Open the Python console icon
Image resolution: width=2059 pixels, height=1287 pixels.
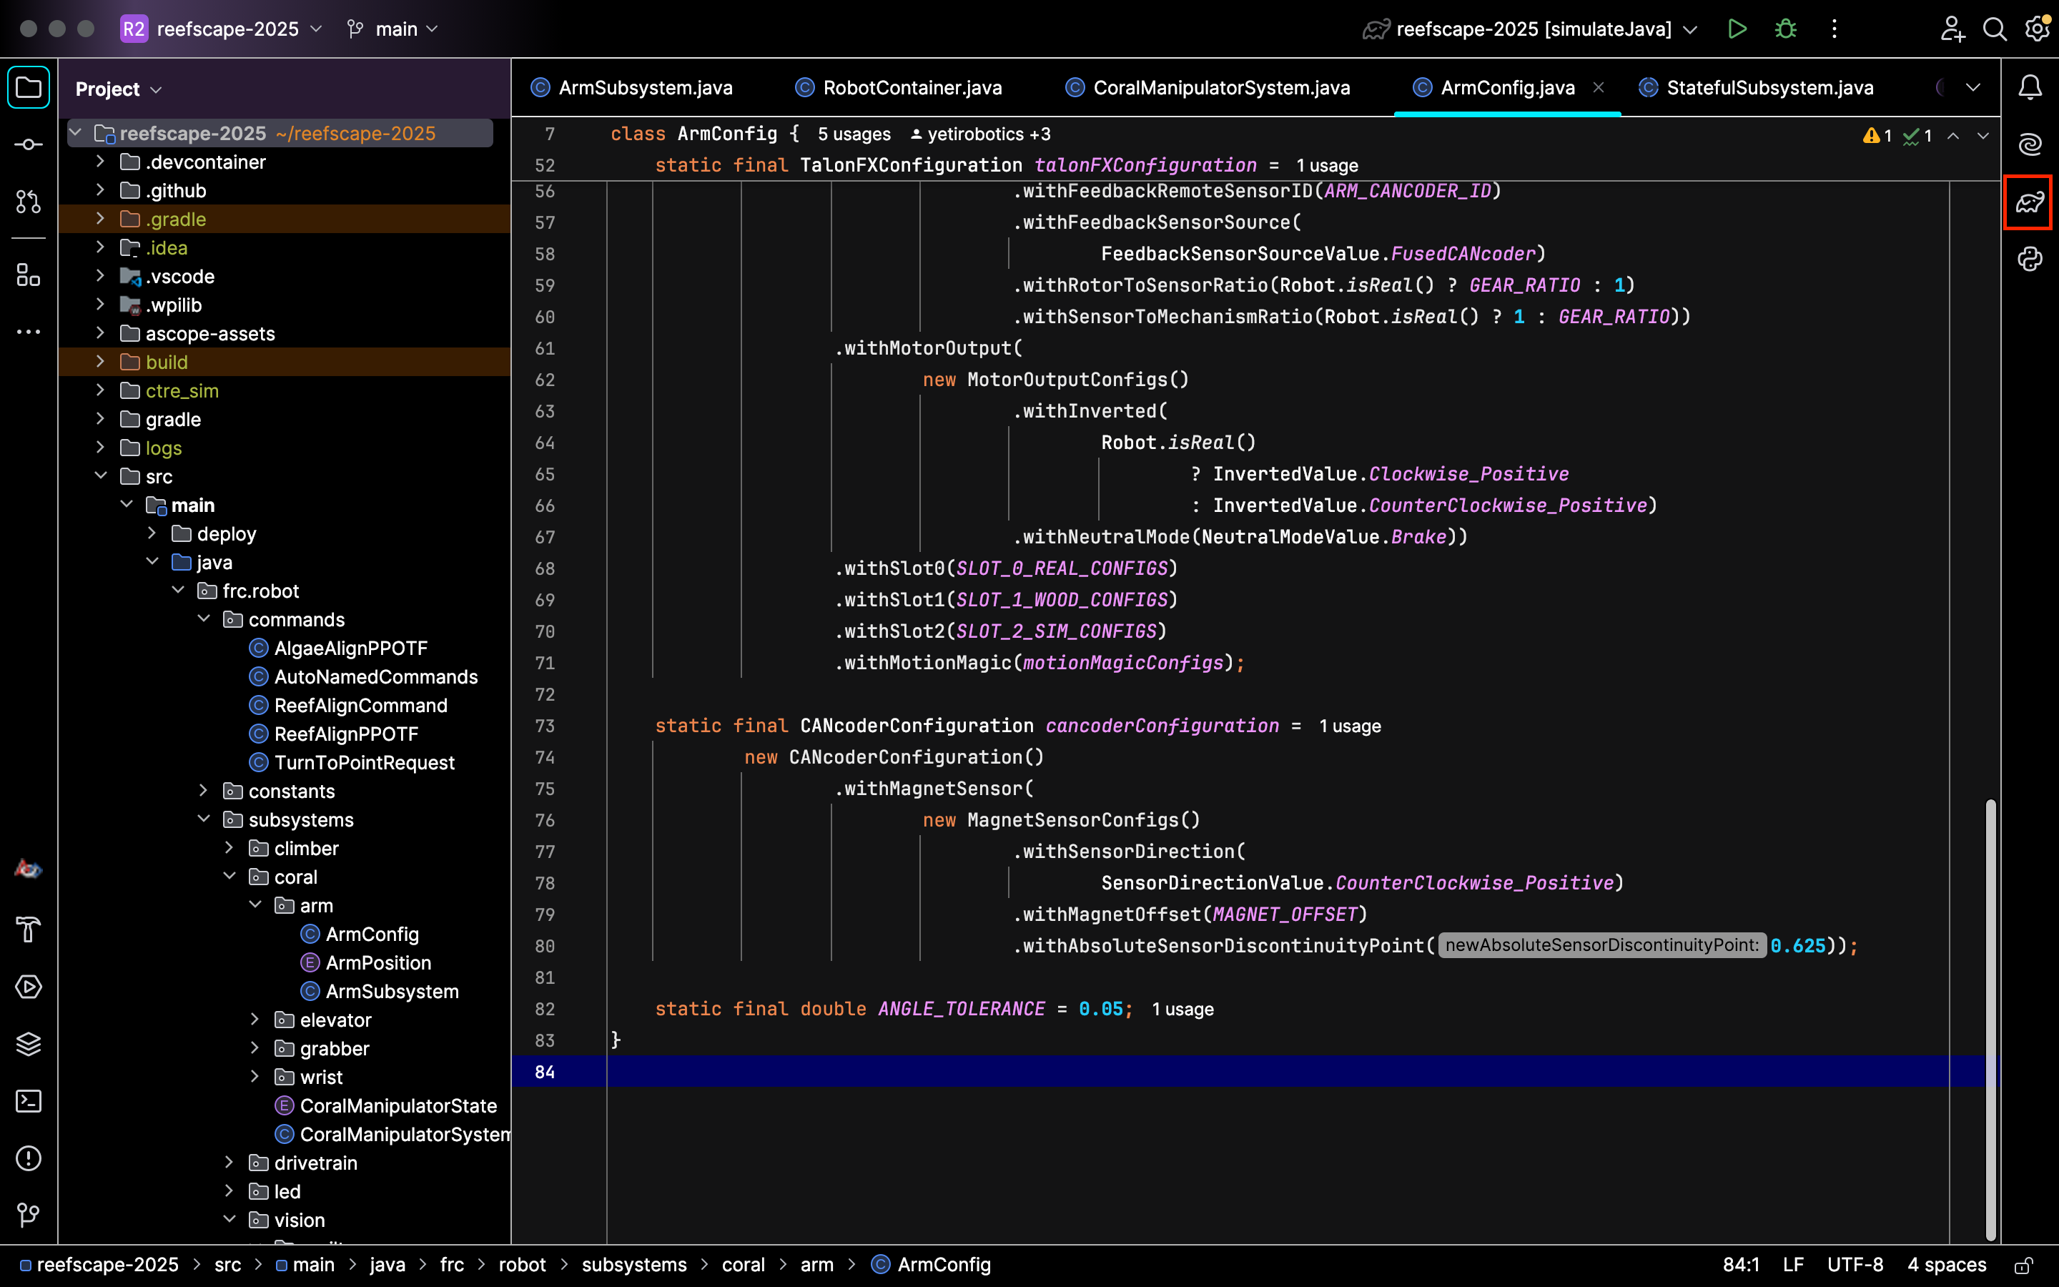tap(2030, 259)
